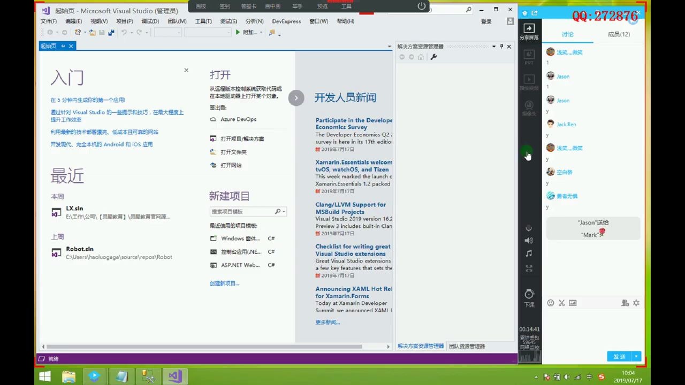Click the properties wrench icon in Solution Explorer
Screen dimensions: 685x385
coord(433,57)
